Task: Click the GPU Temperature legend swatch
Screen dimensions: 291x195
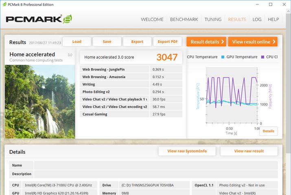Action: 223,57
